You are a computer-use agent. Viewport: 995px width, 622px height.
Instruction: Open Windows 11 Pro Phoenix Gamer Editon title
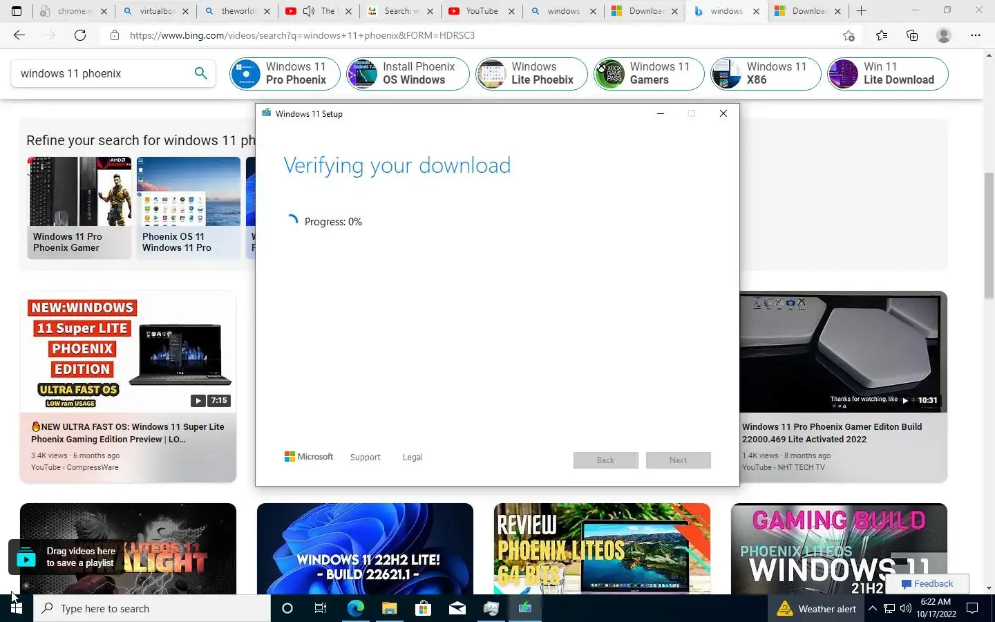(832, 433)
